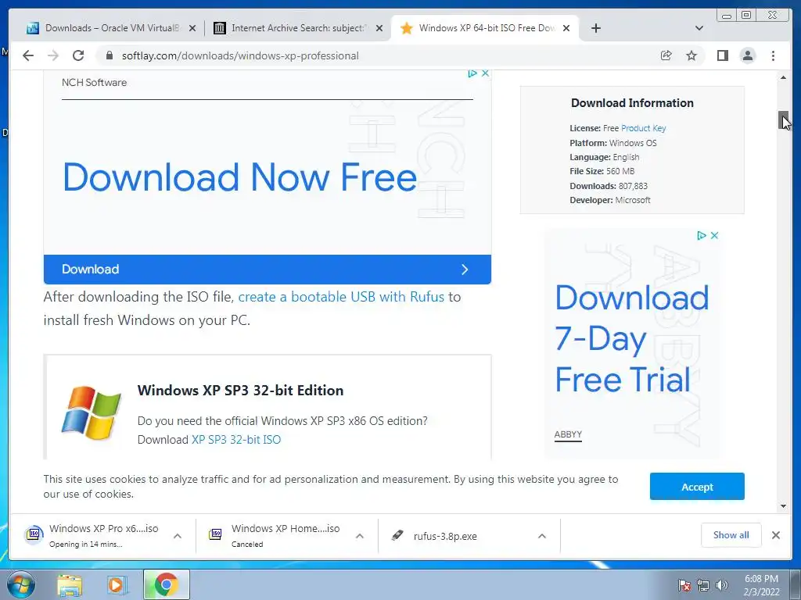Go back to the previous page
The height and width of the screenshot is (600, 801).
click(28, 55)
